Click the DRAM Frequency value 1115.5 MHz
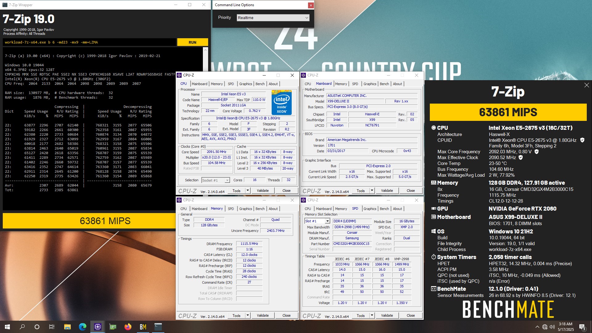Screen dimensions: 592x333 tap(249, 244)
